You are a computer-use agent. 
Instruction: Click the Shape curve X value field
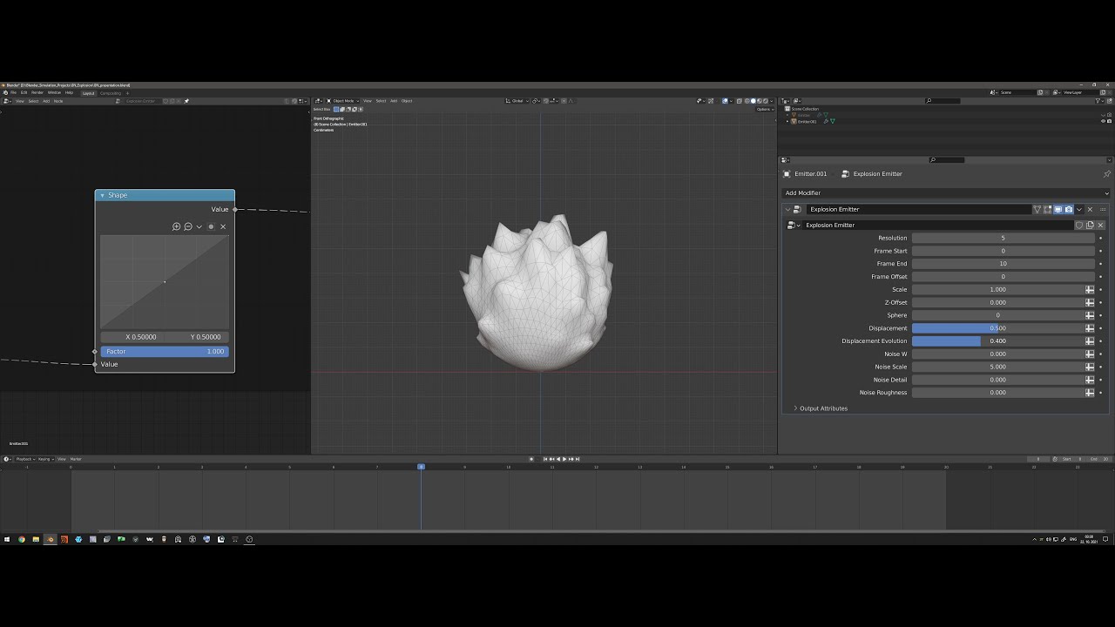click(132, 337)
